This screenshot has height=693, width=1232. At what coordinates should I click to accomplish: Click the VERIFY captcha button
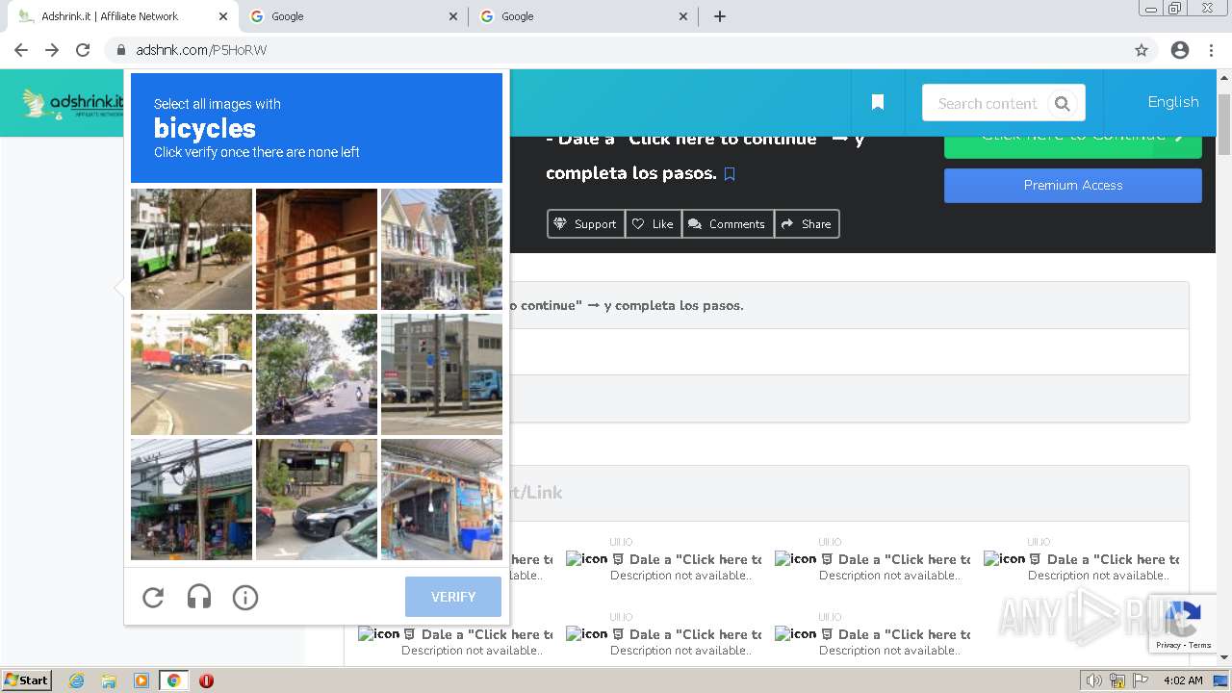[453, 597]
